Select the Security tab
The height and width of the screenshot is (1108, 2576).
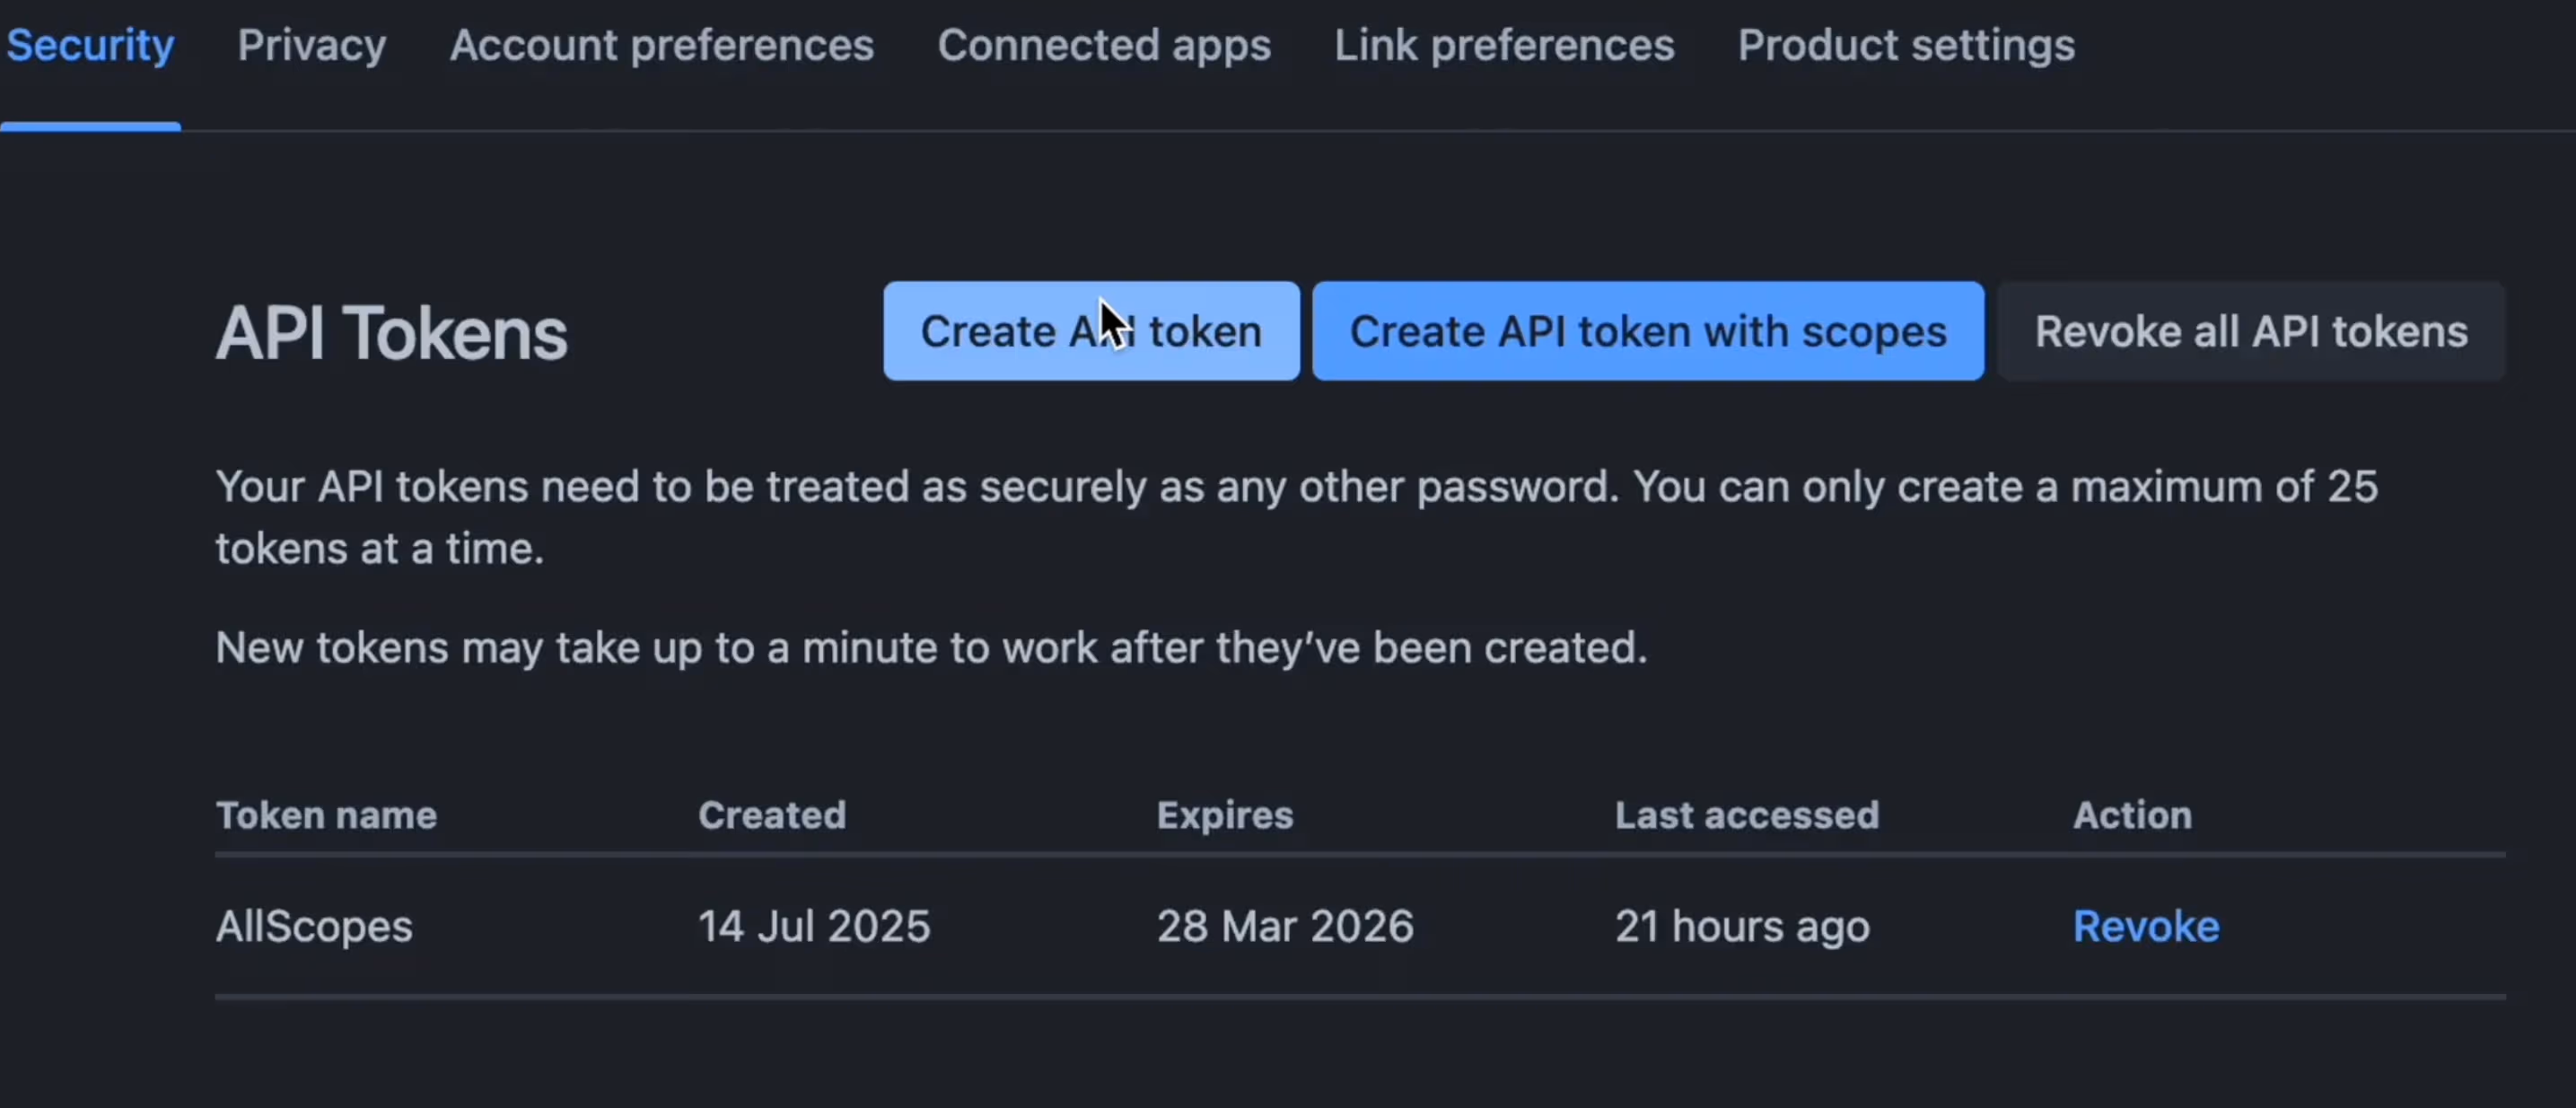(91, 46)
